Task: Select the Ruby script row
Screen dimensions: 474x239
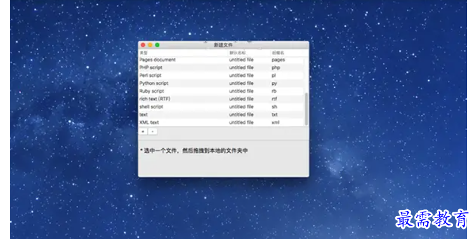Action: pos(221,91)
